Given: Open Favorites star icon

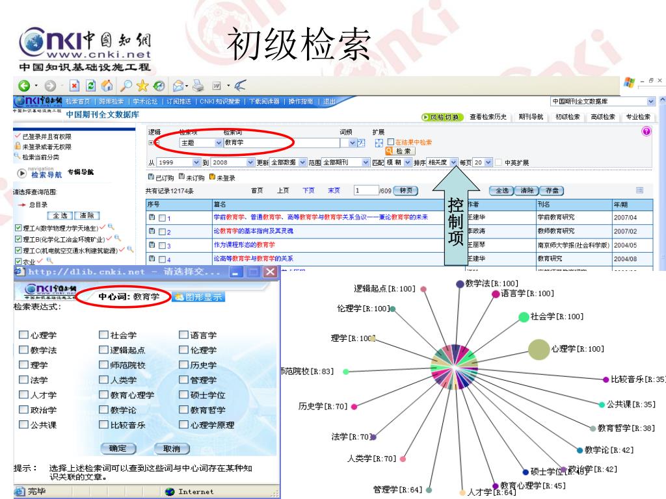Looking at the screenshot, I should coord(142,86).
